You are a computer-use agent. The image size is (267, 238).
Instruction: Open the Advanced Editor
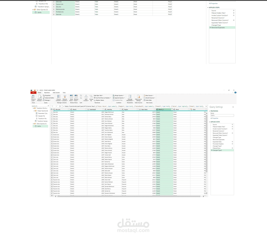click(49, 98)
